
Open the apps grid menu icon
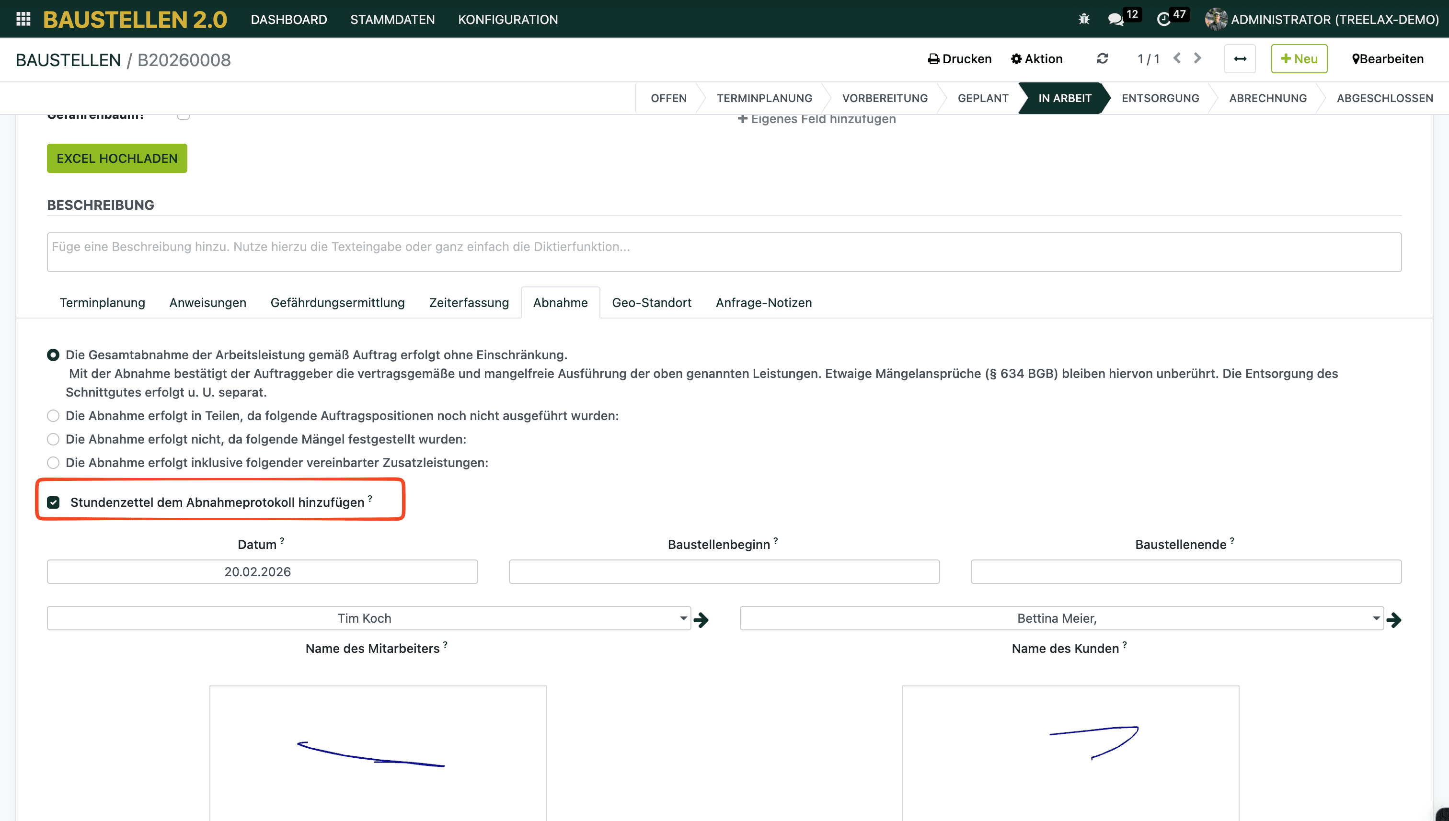[23, 19]
